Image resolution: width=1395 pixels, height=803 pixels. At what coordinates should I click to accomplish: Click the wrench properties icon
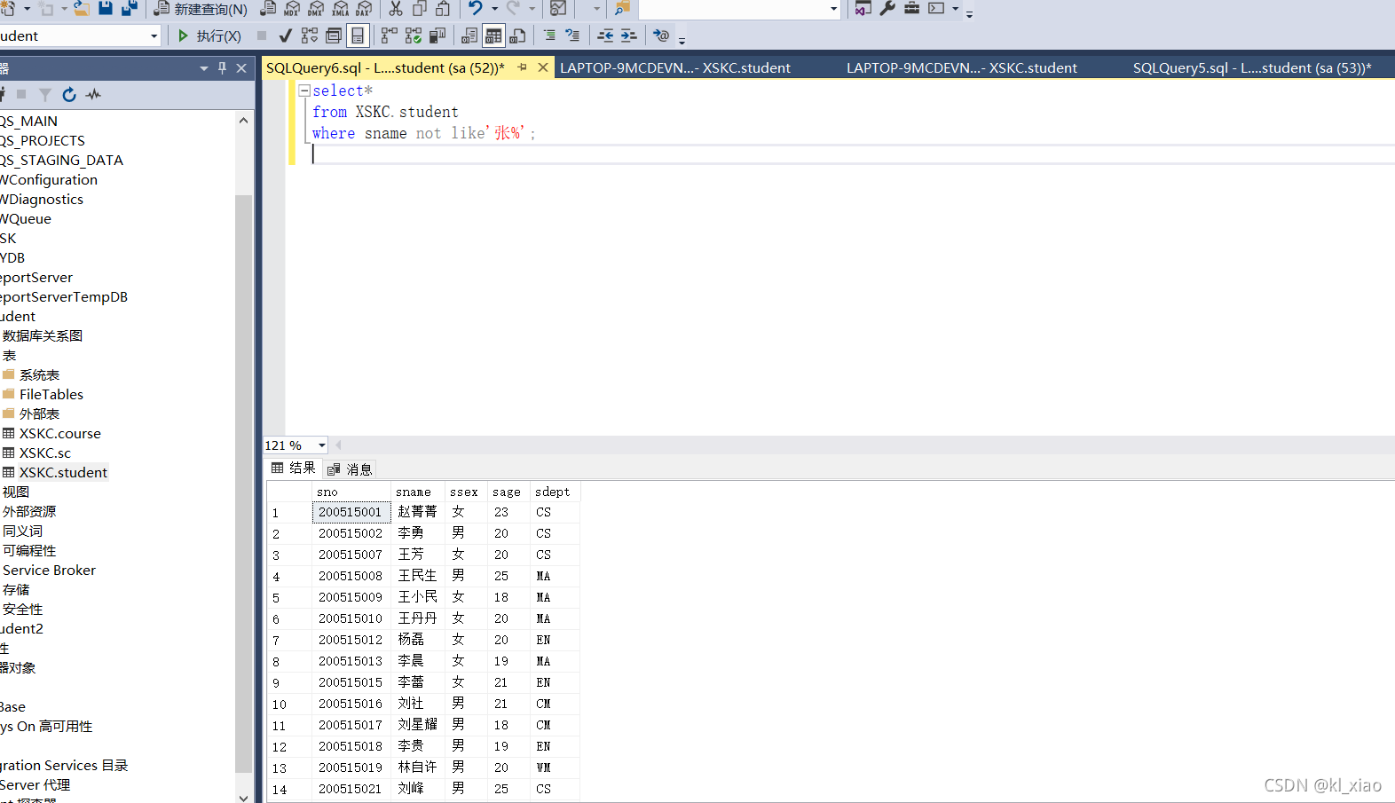[x=887, y=9]
